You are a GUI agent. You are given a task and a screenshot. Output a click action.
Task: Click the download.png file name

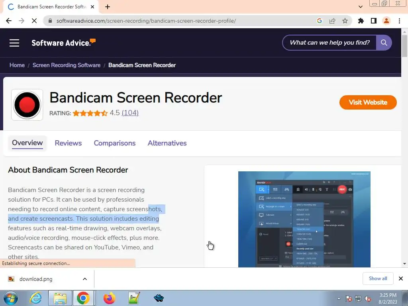[x=36, y=279]
